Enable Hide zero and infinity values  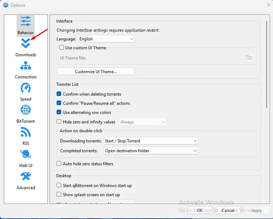(x=59, y=122)
